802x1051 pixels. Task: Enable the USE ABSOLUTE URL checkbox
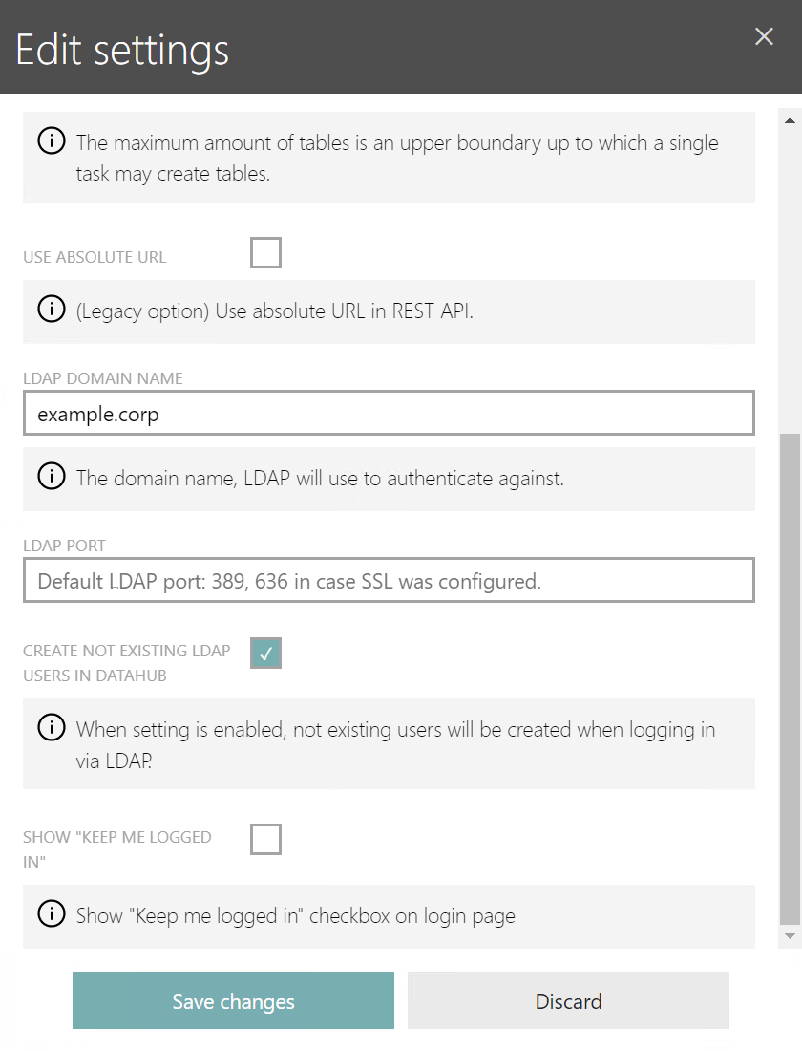tap(265, 252)
